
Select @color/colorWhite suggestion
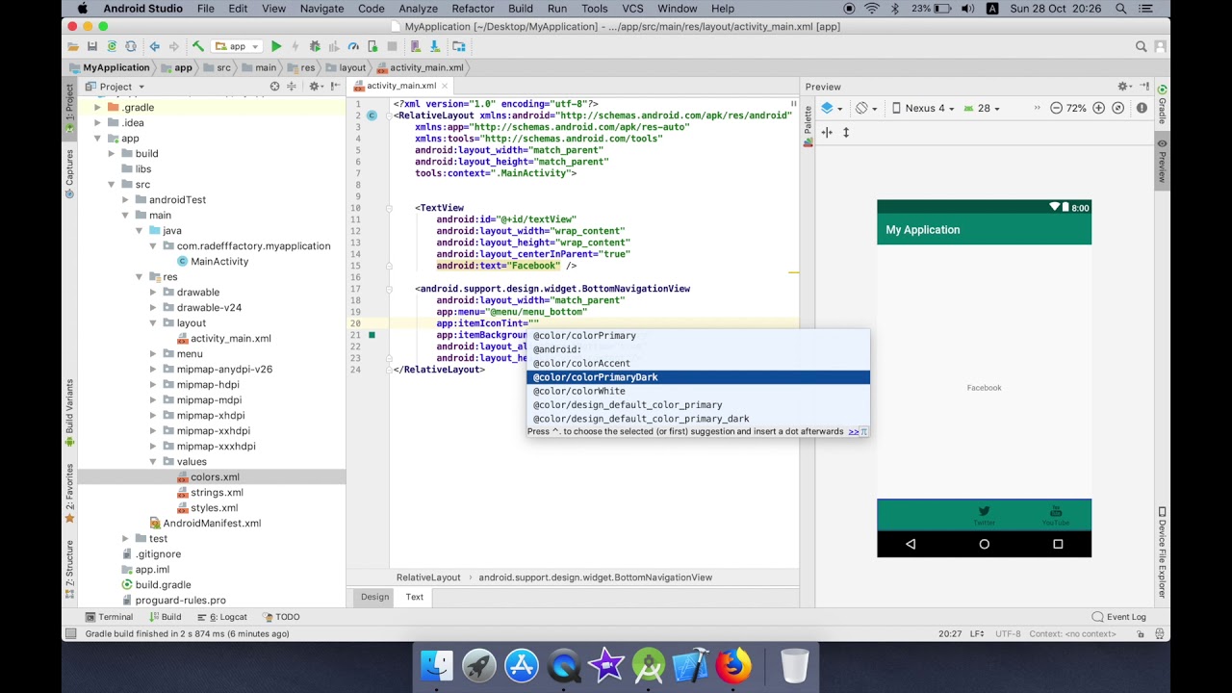click(x=698, y=391)
